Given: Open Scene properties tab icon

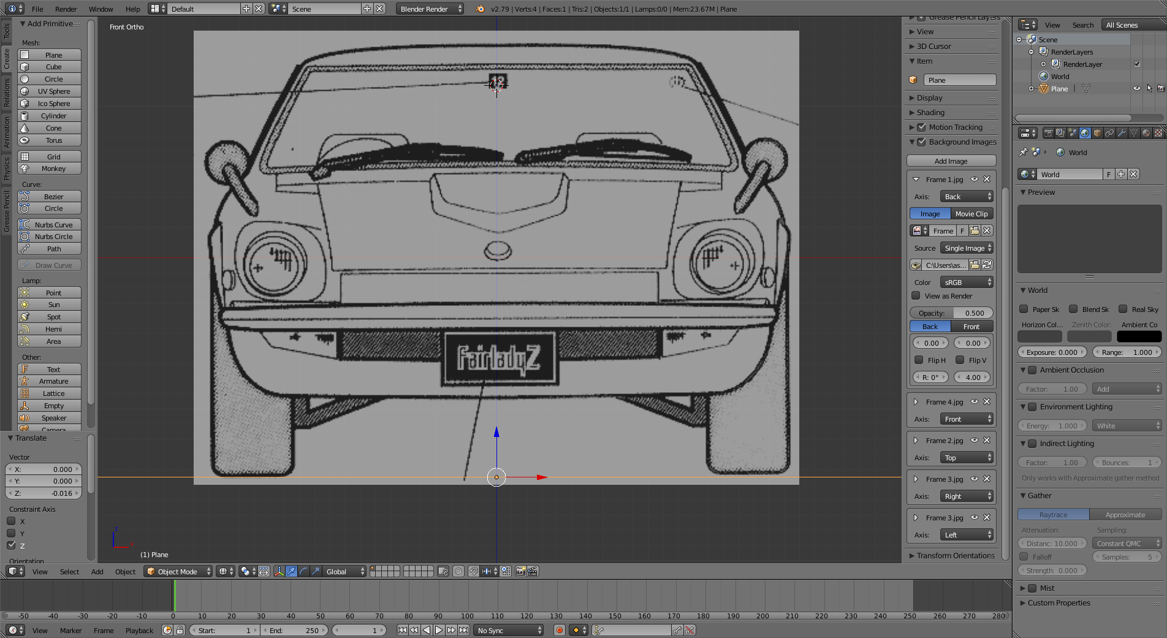Looking at the screenshot, I should click(1073, 133).
